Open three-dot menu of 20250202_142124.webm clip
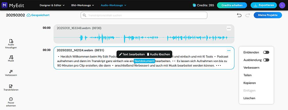Screen dimensions: 288x110 click(x=229, y=51)
